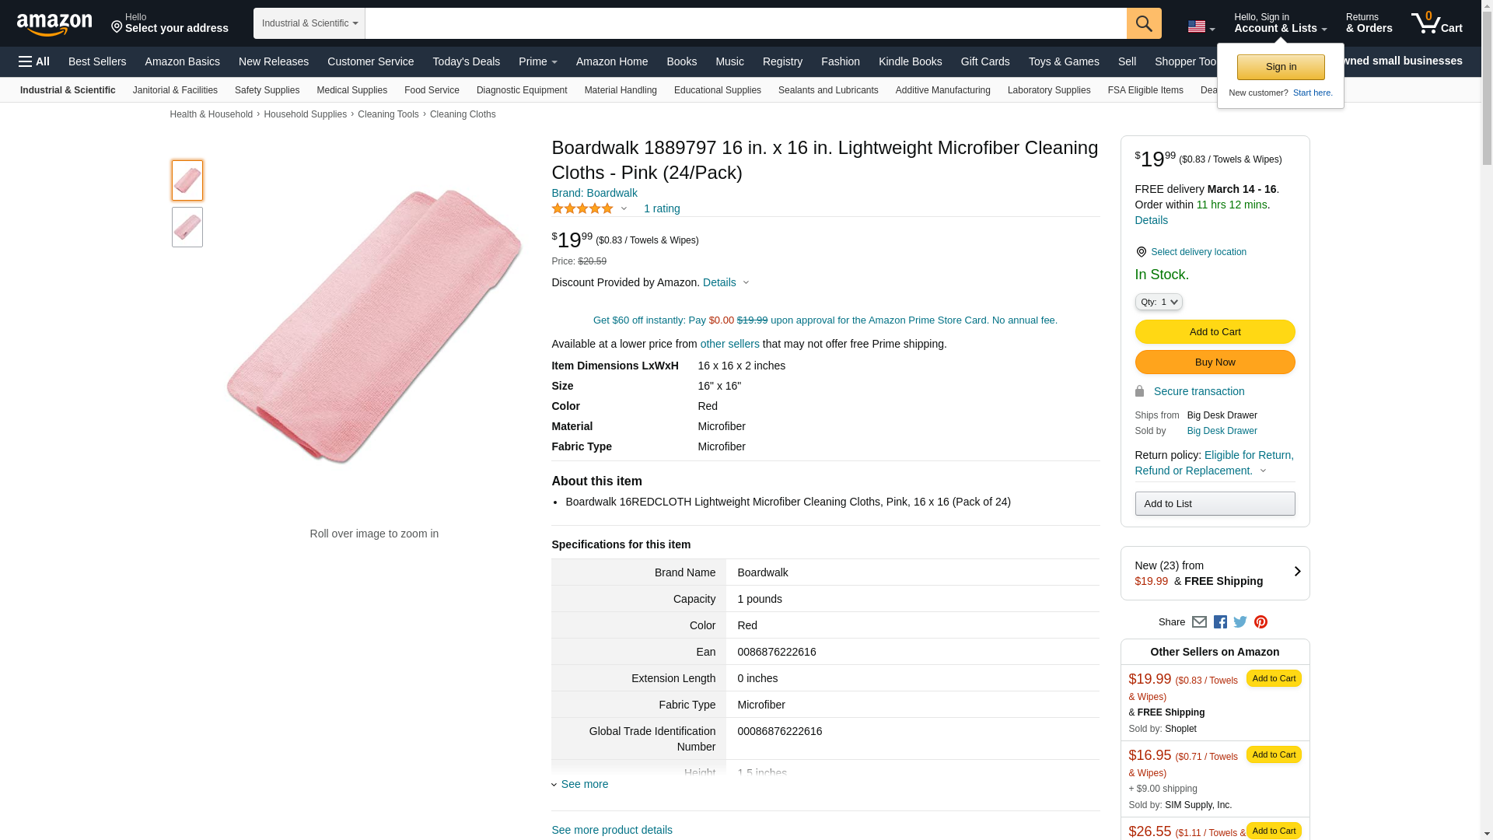Share product on Twitter

tap(1240, 622)
